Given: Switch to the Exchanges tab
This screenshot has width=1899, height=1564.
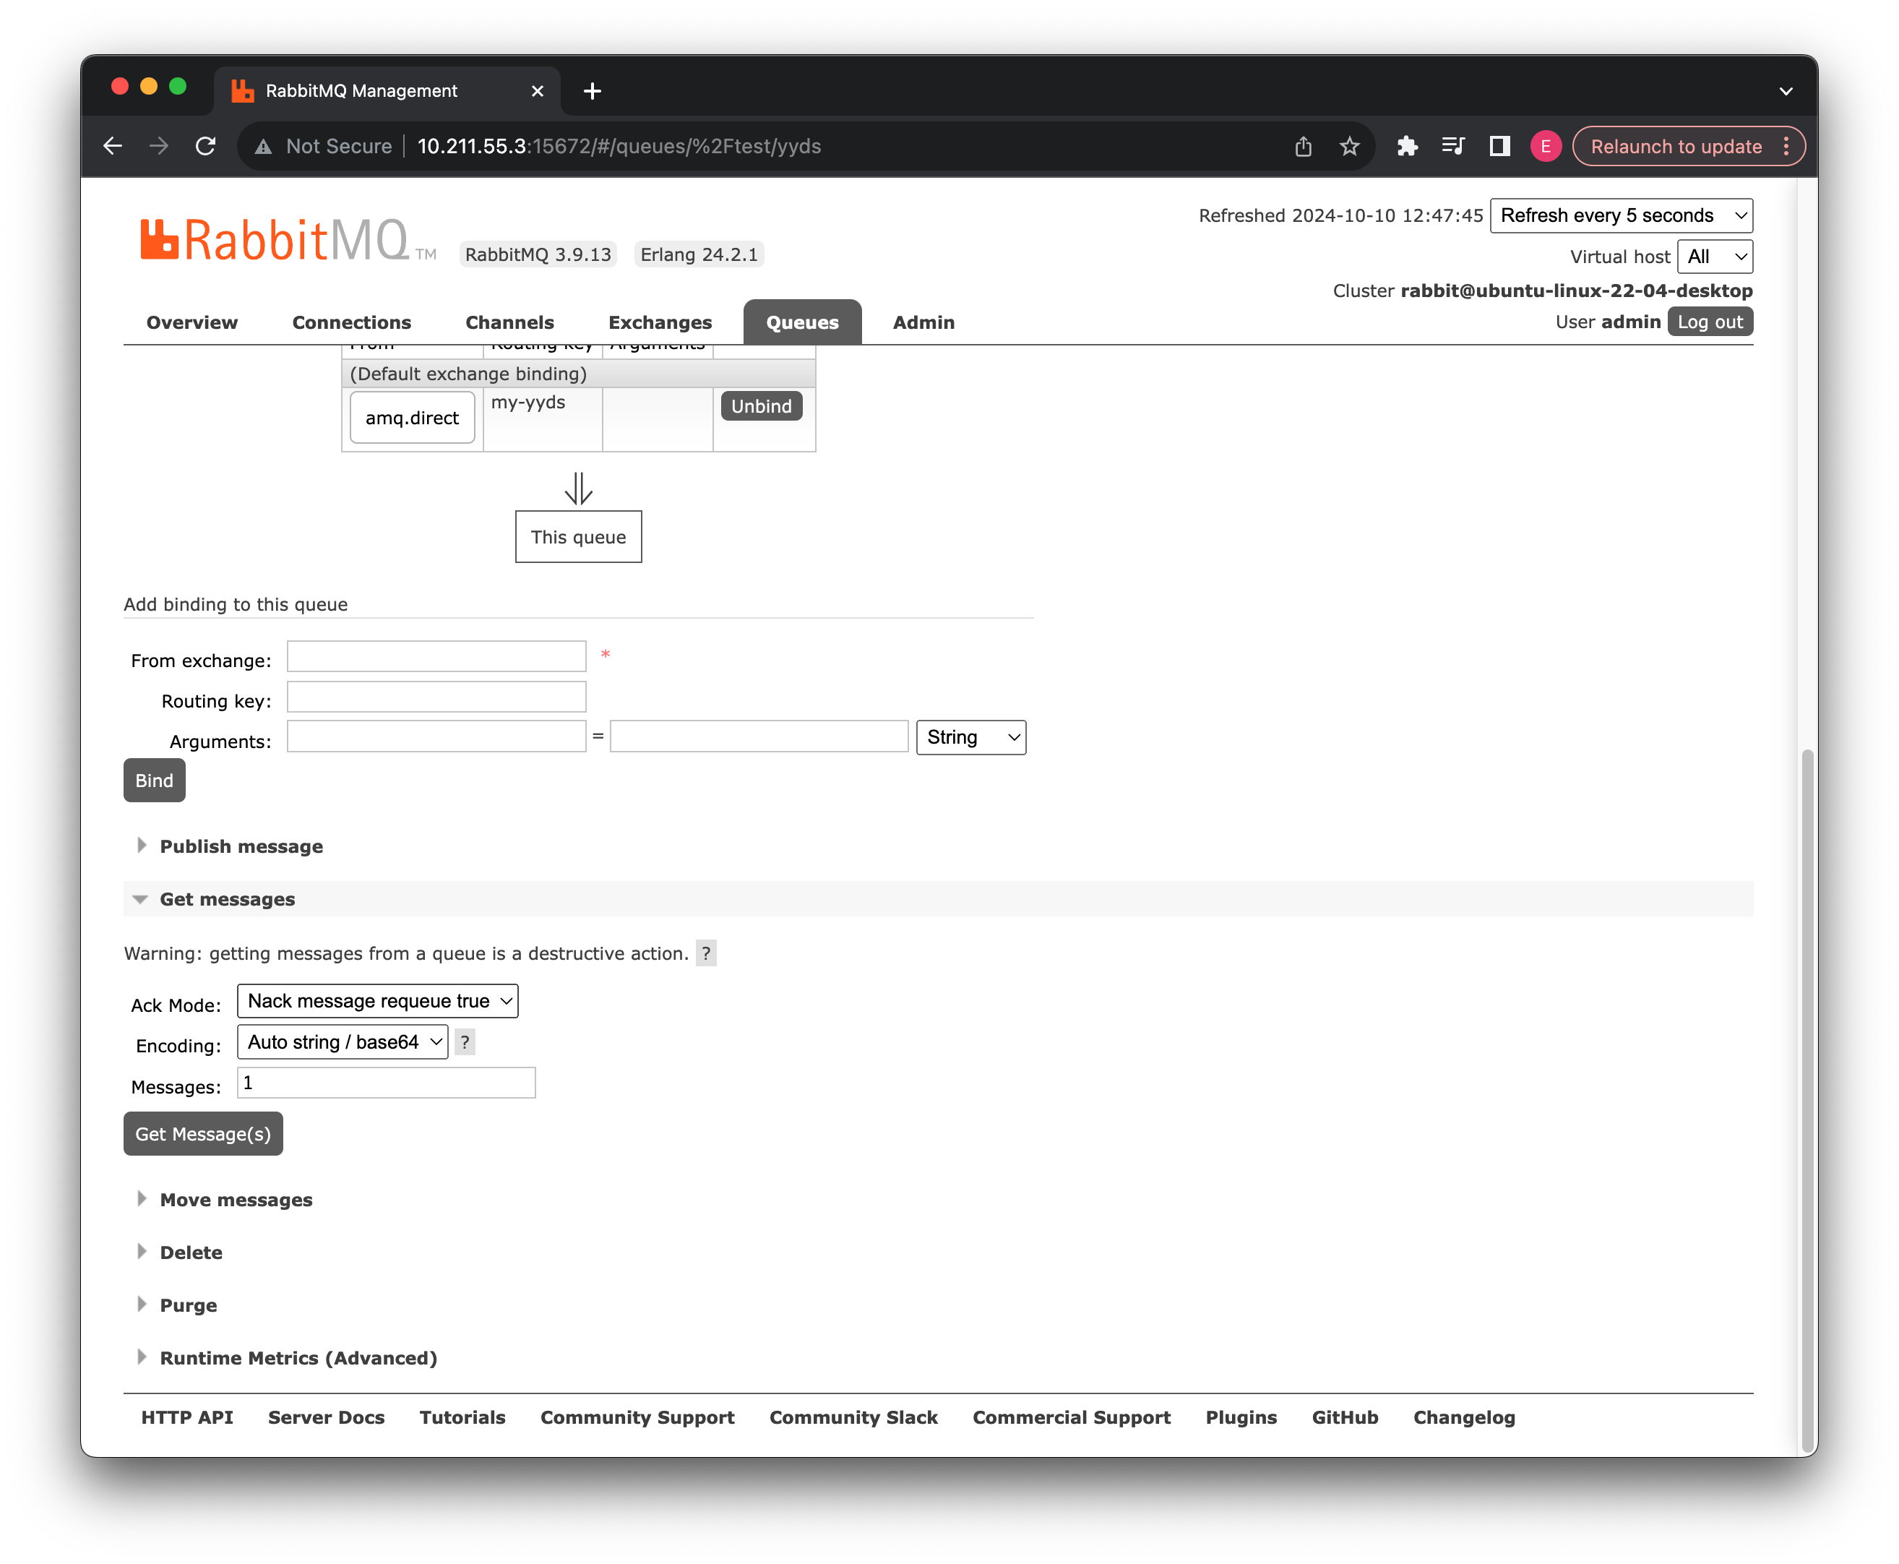Looking at the screenshot, I should (660, 322).
